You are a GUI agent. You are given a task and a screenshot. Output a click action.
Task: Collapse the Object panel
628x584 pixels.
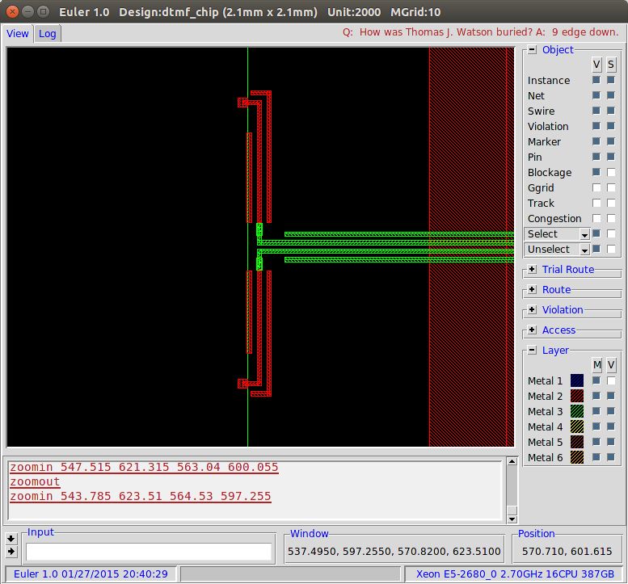pos(532,49)
